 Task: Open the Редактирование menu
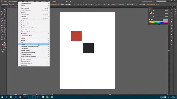coord(12,1)
